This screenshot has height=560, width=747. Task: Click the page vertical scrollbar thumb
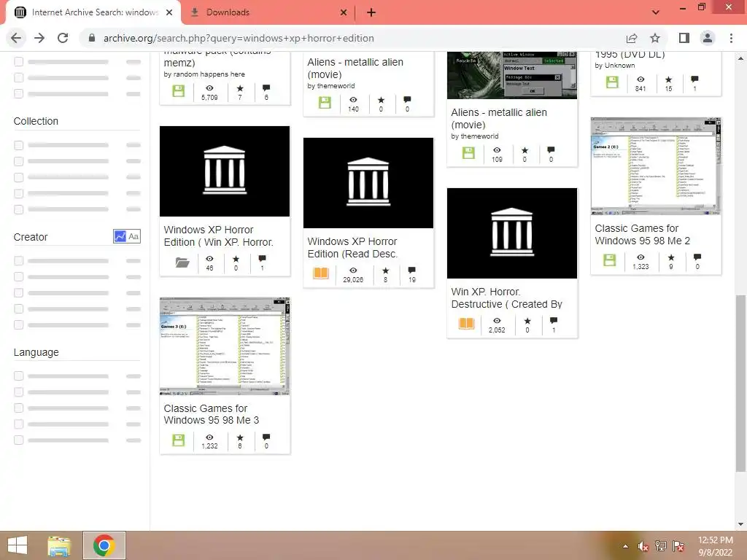click(741, 384)
